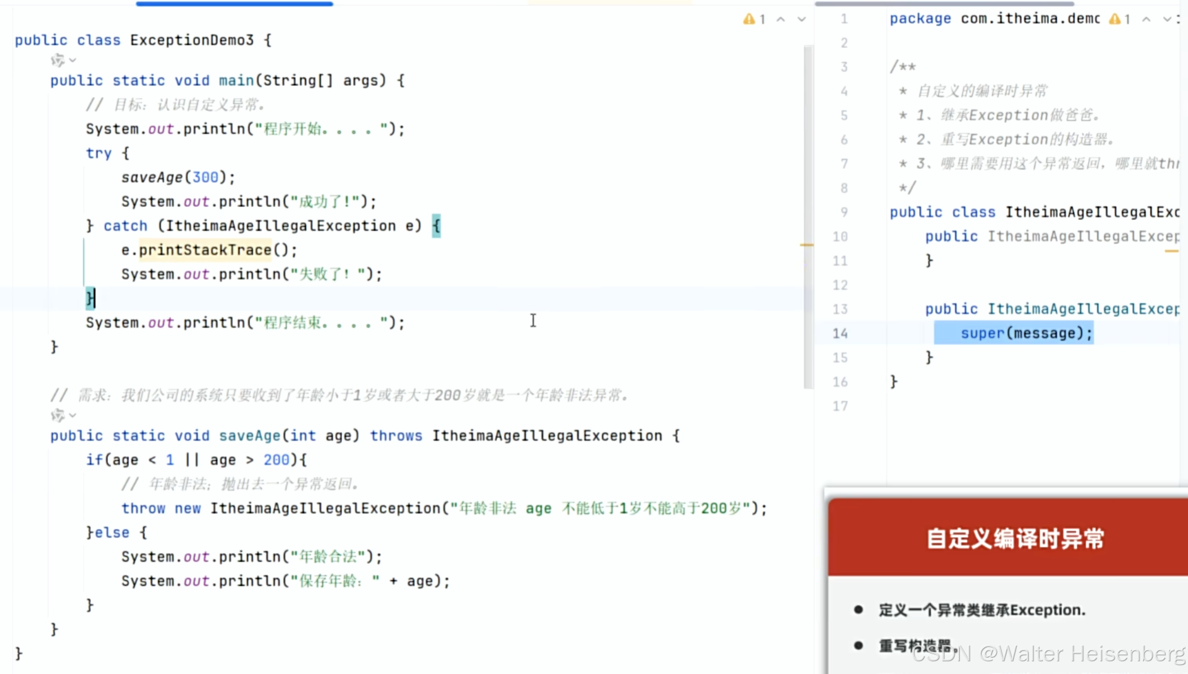Screen dimensions: 1188x674
Task: Click the inlay hint icon above main method
Action: (x=57, y=60)
